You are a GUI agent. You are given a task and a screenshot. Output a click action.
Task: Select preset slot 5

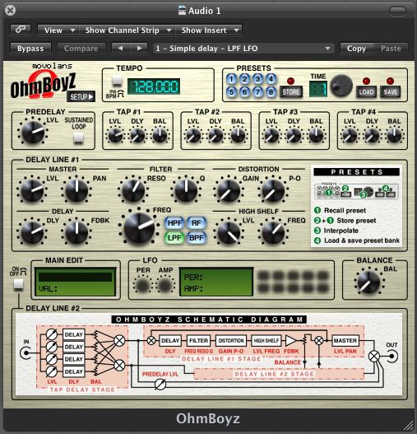tap(231, 92)
